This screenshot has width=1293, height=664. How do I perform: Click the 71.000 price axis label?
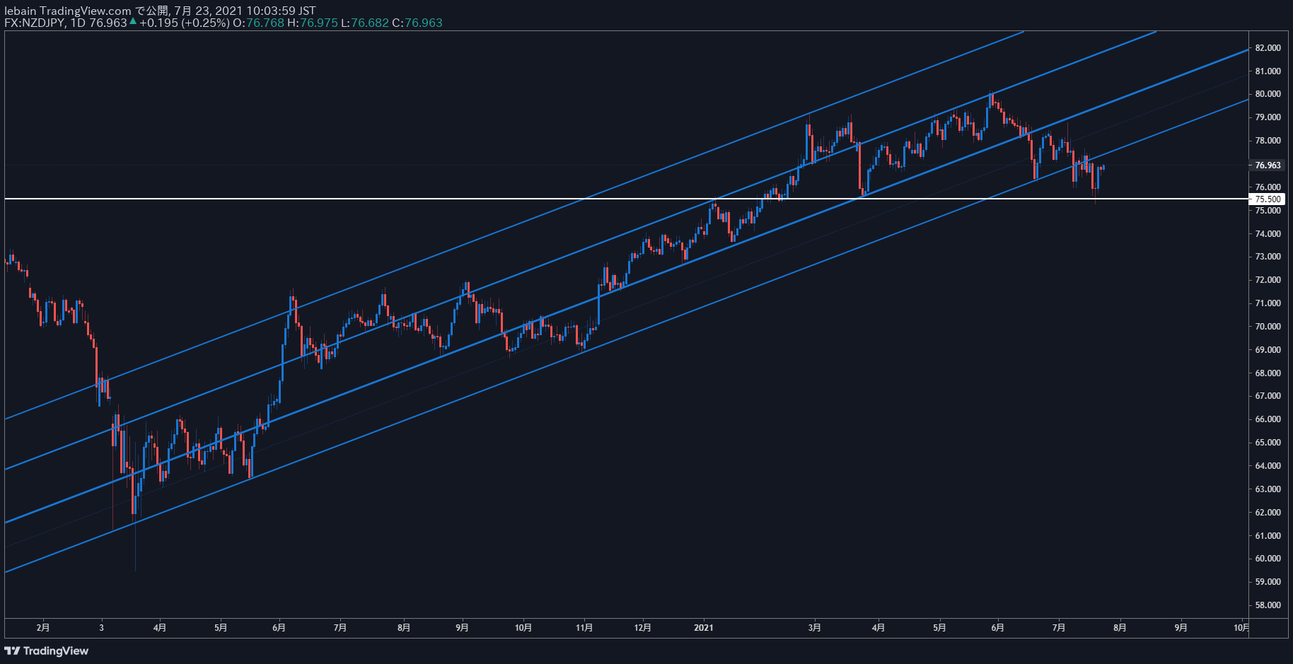coord(1268,303)
